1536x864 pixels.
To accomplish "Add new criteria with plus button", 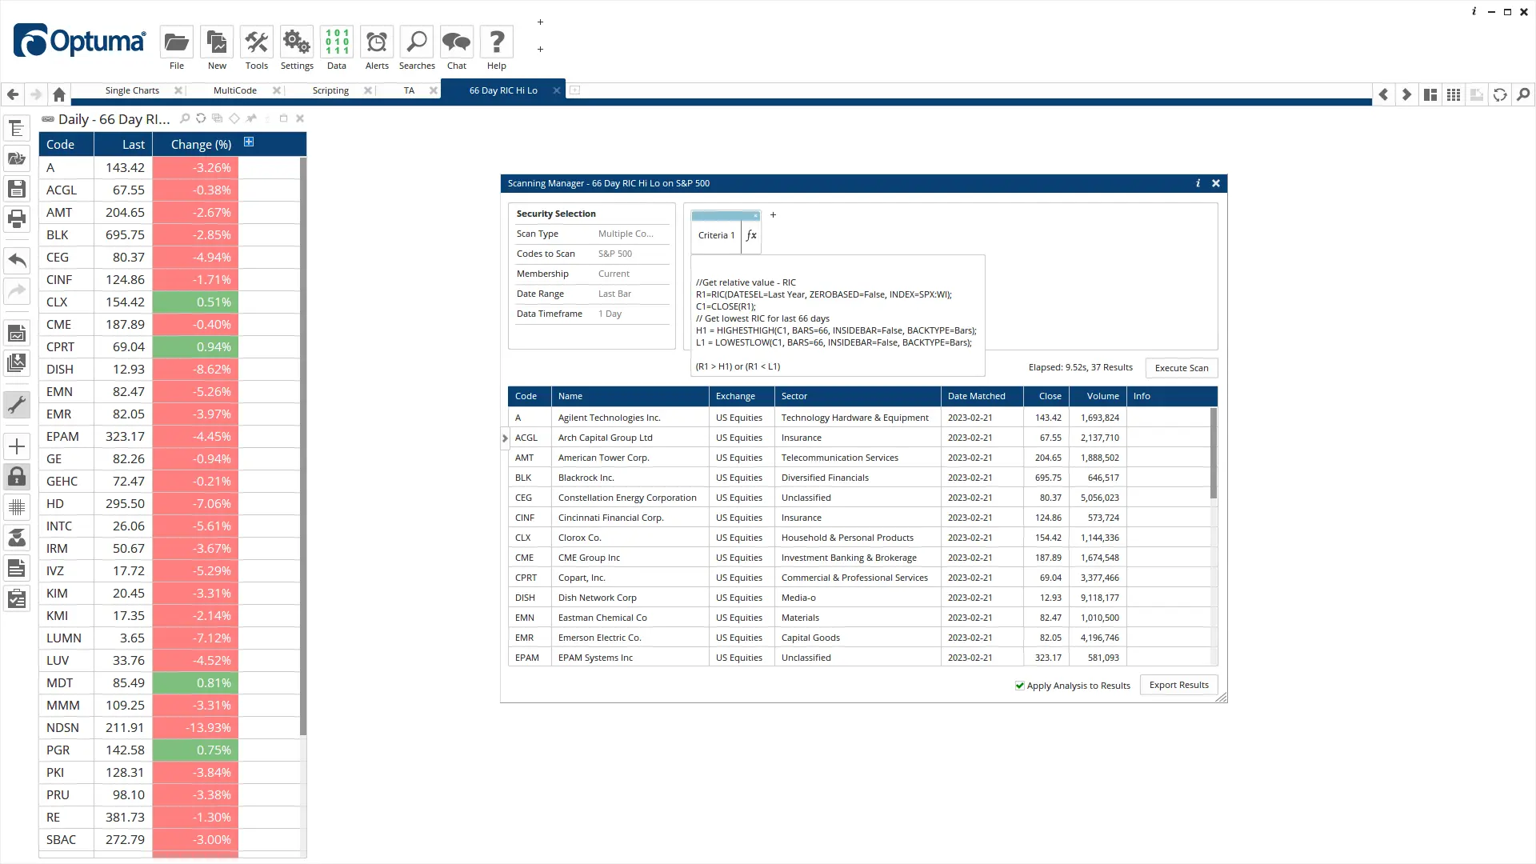I will pyautogui.click(x=773, y=215).
